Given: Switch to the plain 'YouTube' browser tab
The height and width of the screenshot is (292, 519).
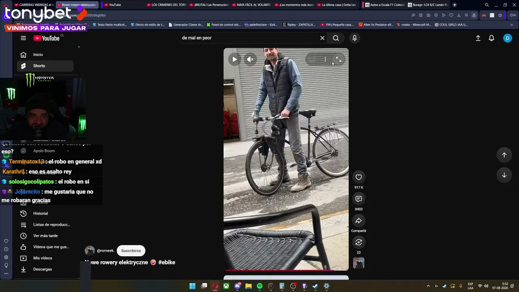Looking at the screenshot, I should coord(122,5).
